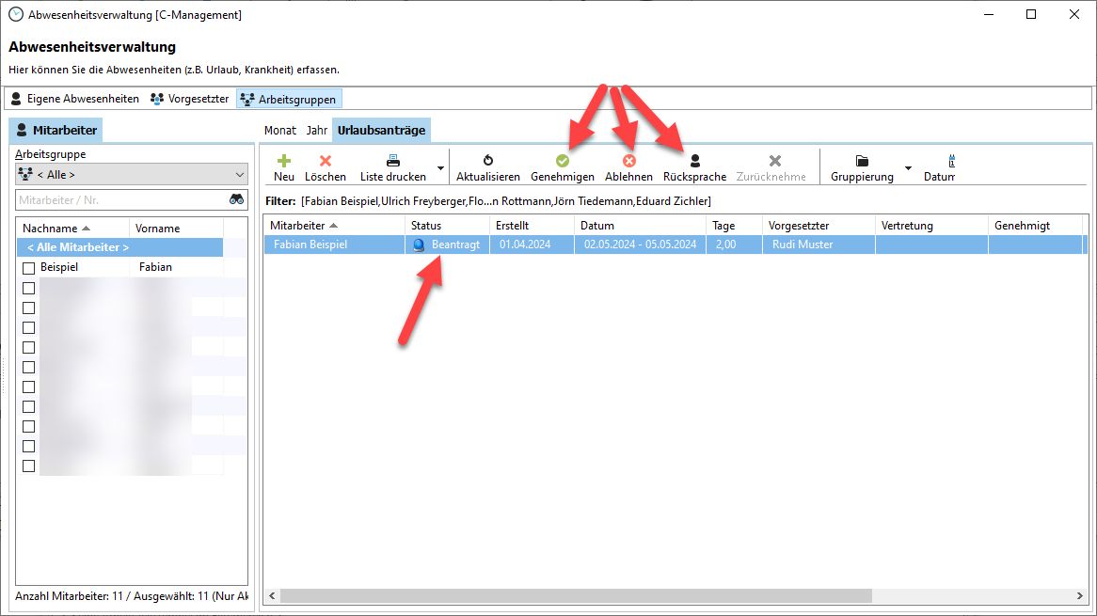Click the Liste drucken printer icon
1097x616 pixels.
click(x=393, y=161)
